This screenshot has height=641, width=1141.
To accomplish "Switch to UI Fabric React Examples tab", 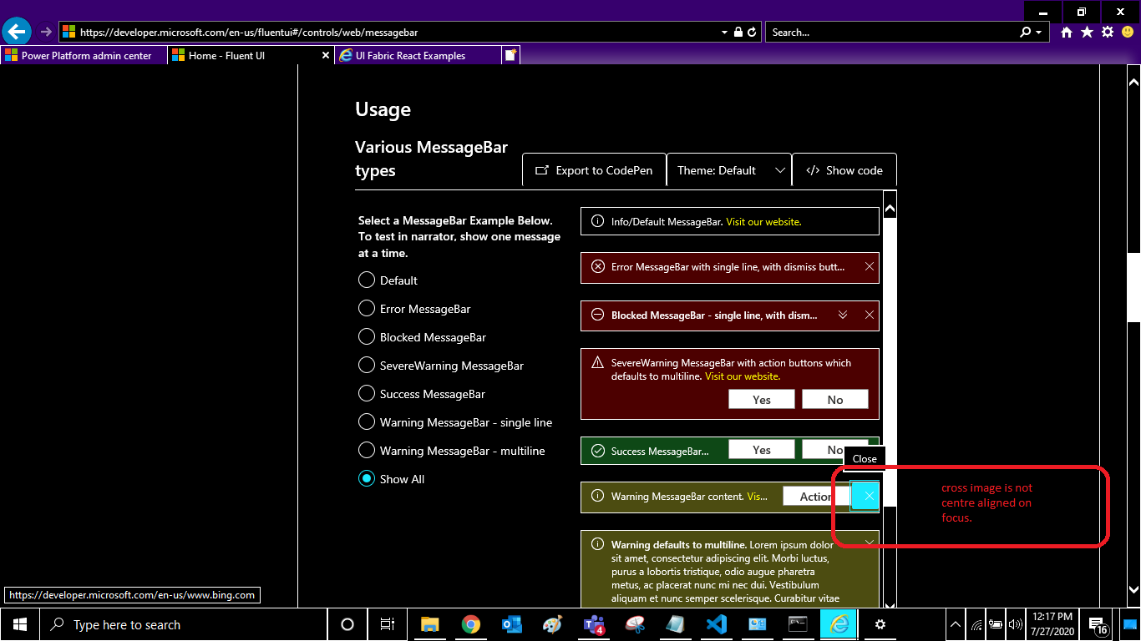I will pos(418,55).
